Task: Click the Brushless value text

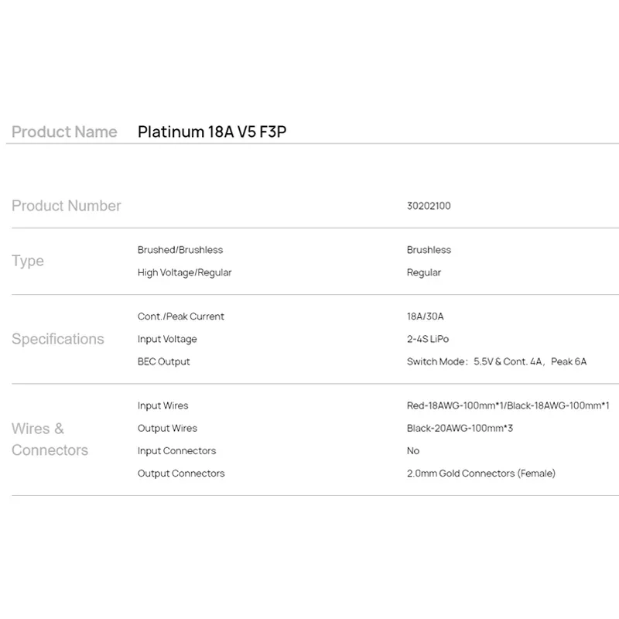Action: coord(429,250)
